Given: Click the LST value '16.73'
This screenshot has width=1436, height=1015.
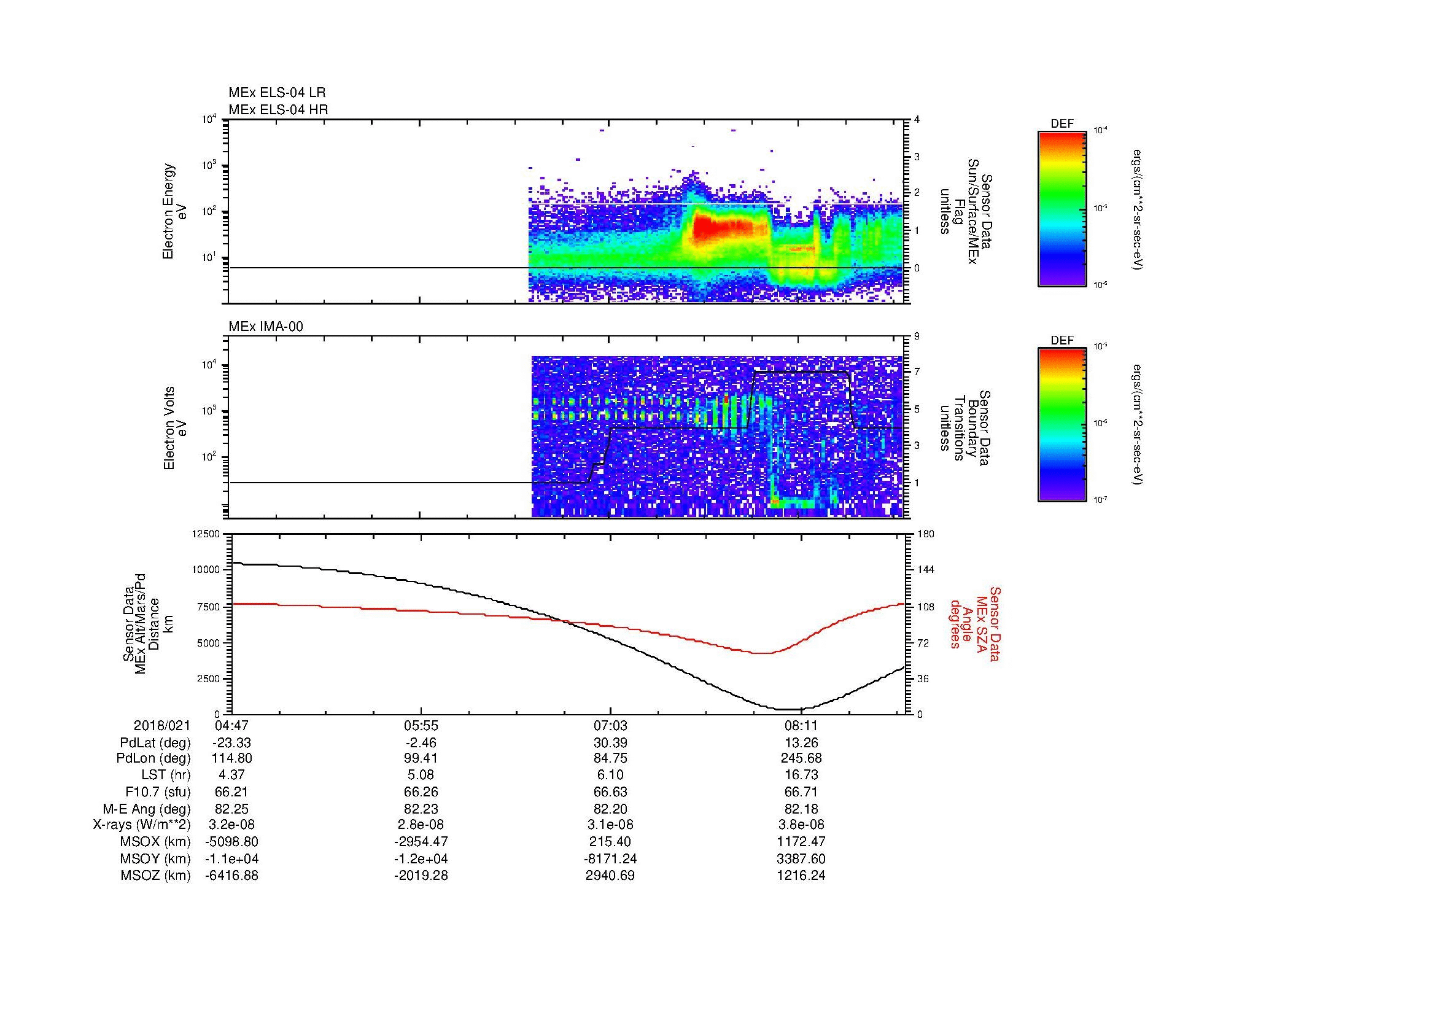Looking at the screenshot, I should click(x=801, y=775).
